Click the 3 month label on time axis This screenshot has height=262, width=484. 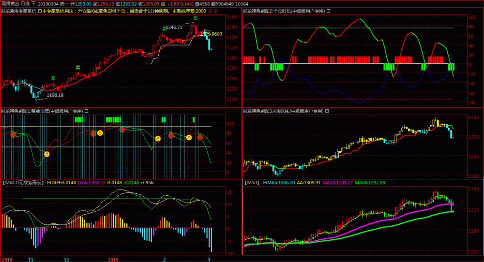click(209, 259)
